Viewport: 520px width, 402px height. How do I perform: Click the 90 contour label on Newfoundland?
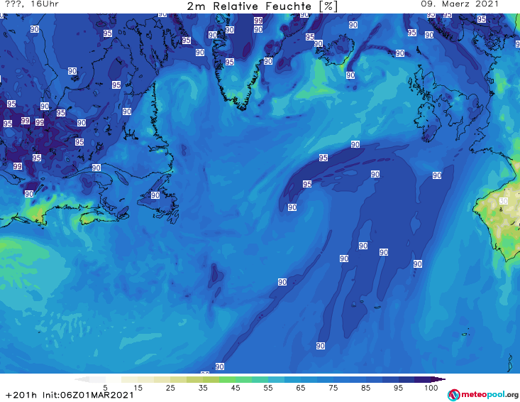coord(155,195)
